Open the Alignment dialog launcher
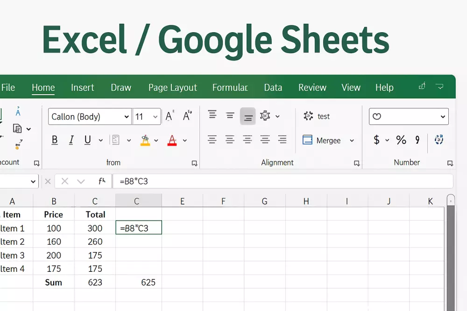Image resolution: width=467 pixels, height=311 pixels. 357,163
